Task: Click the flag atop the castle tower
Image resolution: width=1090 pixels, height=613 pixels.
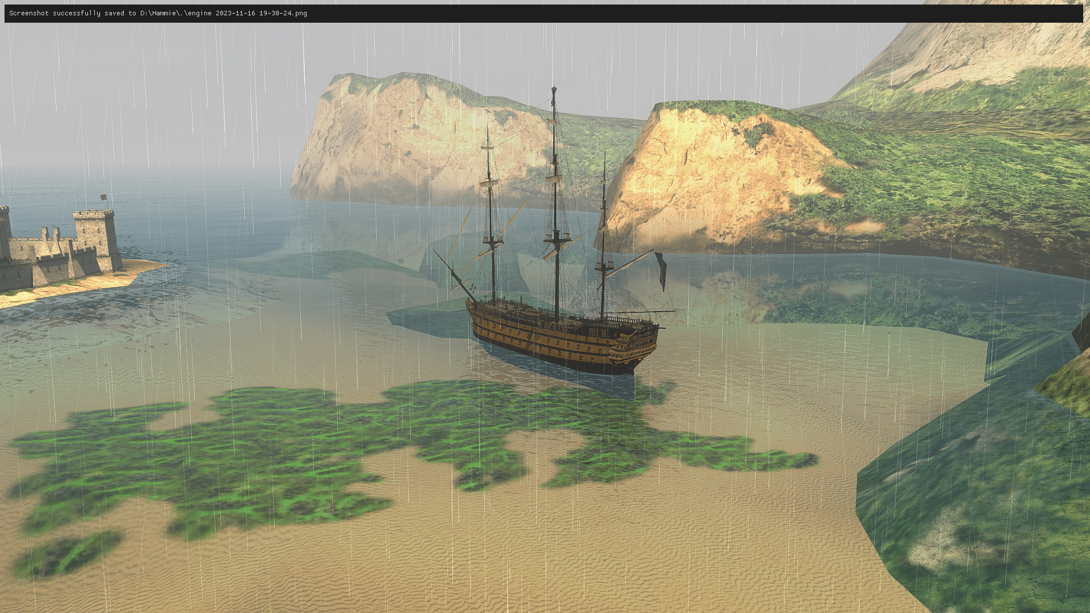Action: [104, 198]
